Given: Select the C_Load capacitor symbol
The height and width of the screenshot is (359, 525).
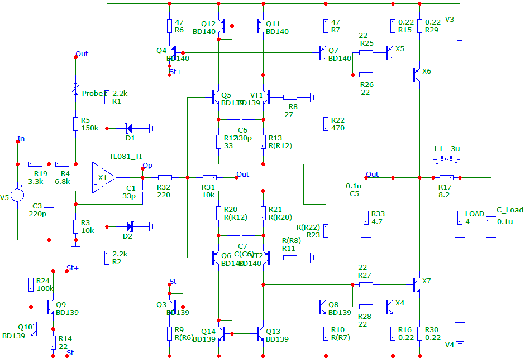Looking at the screenshot, I should point(491,217).
